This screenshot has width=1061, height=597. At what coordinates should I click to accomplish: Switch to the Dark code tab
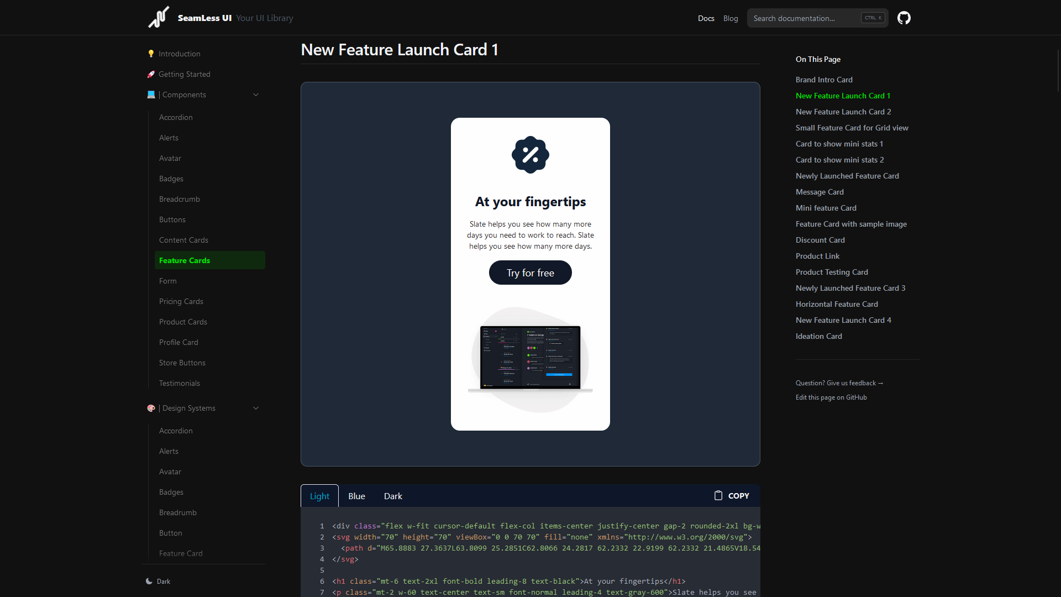point(393,496)
